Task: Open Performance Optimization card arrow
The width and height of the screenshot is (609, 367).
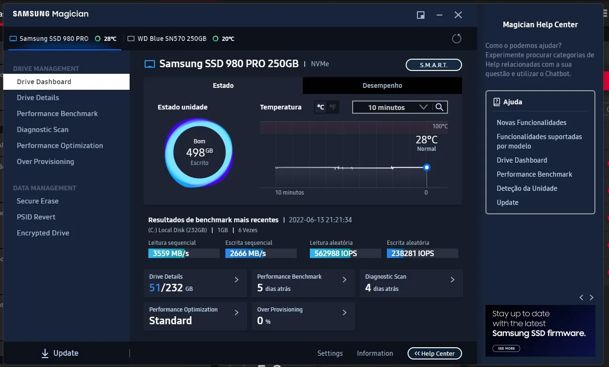Action: coord(237,312)
